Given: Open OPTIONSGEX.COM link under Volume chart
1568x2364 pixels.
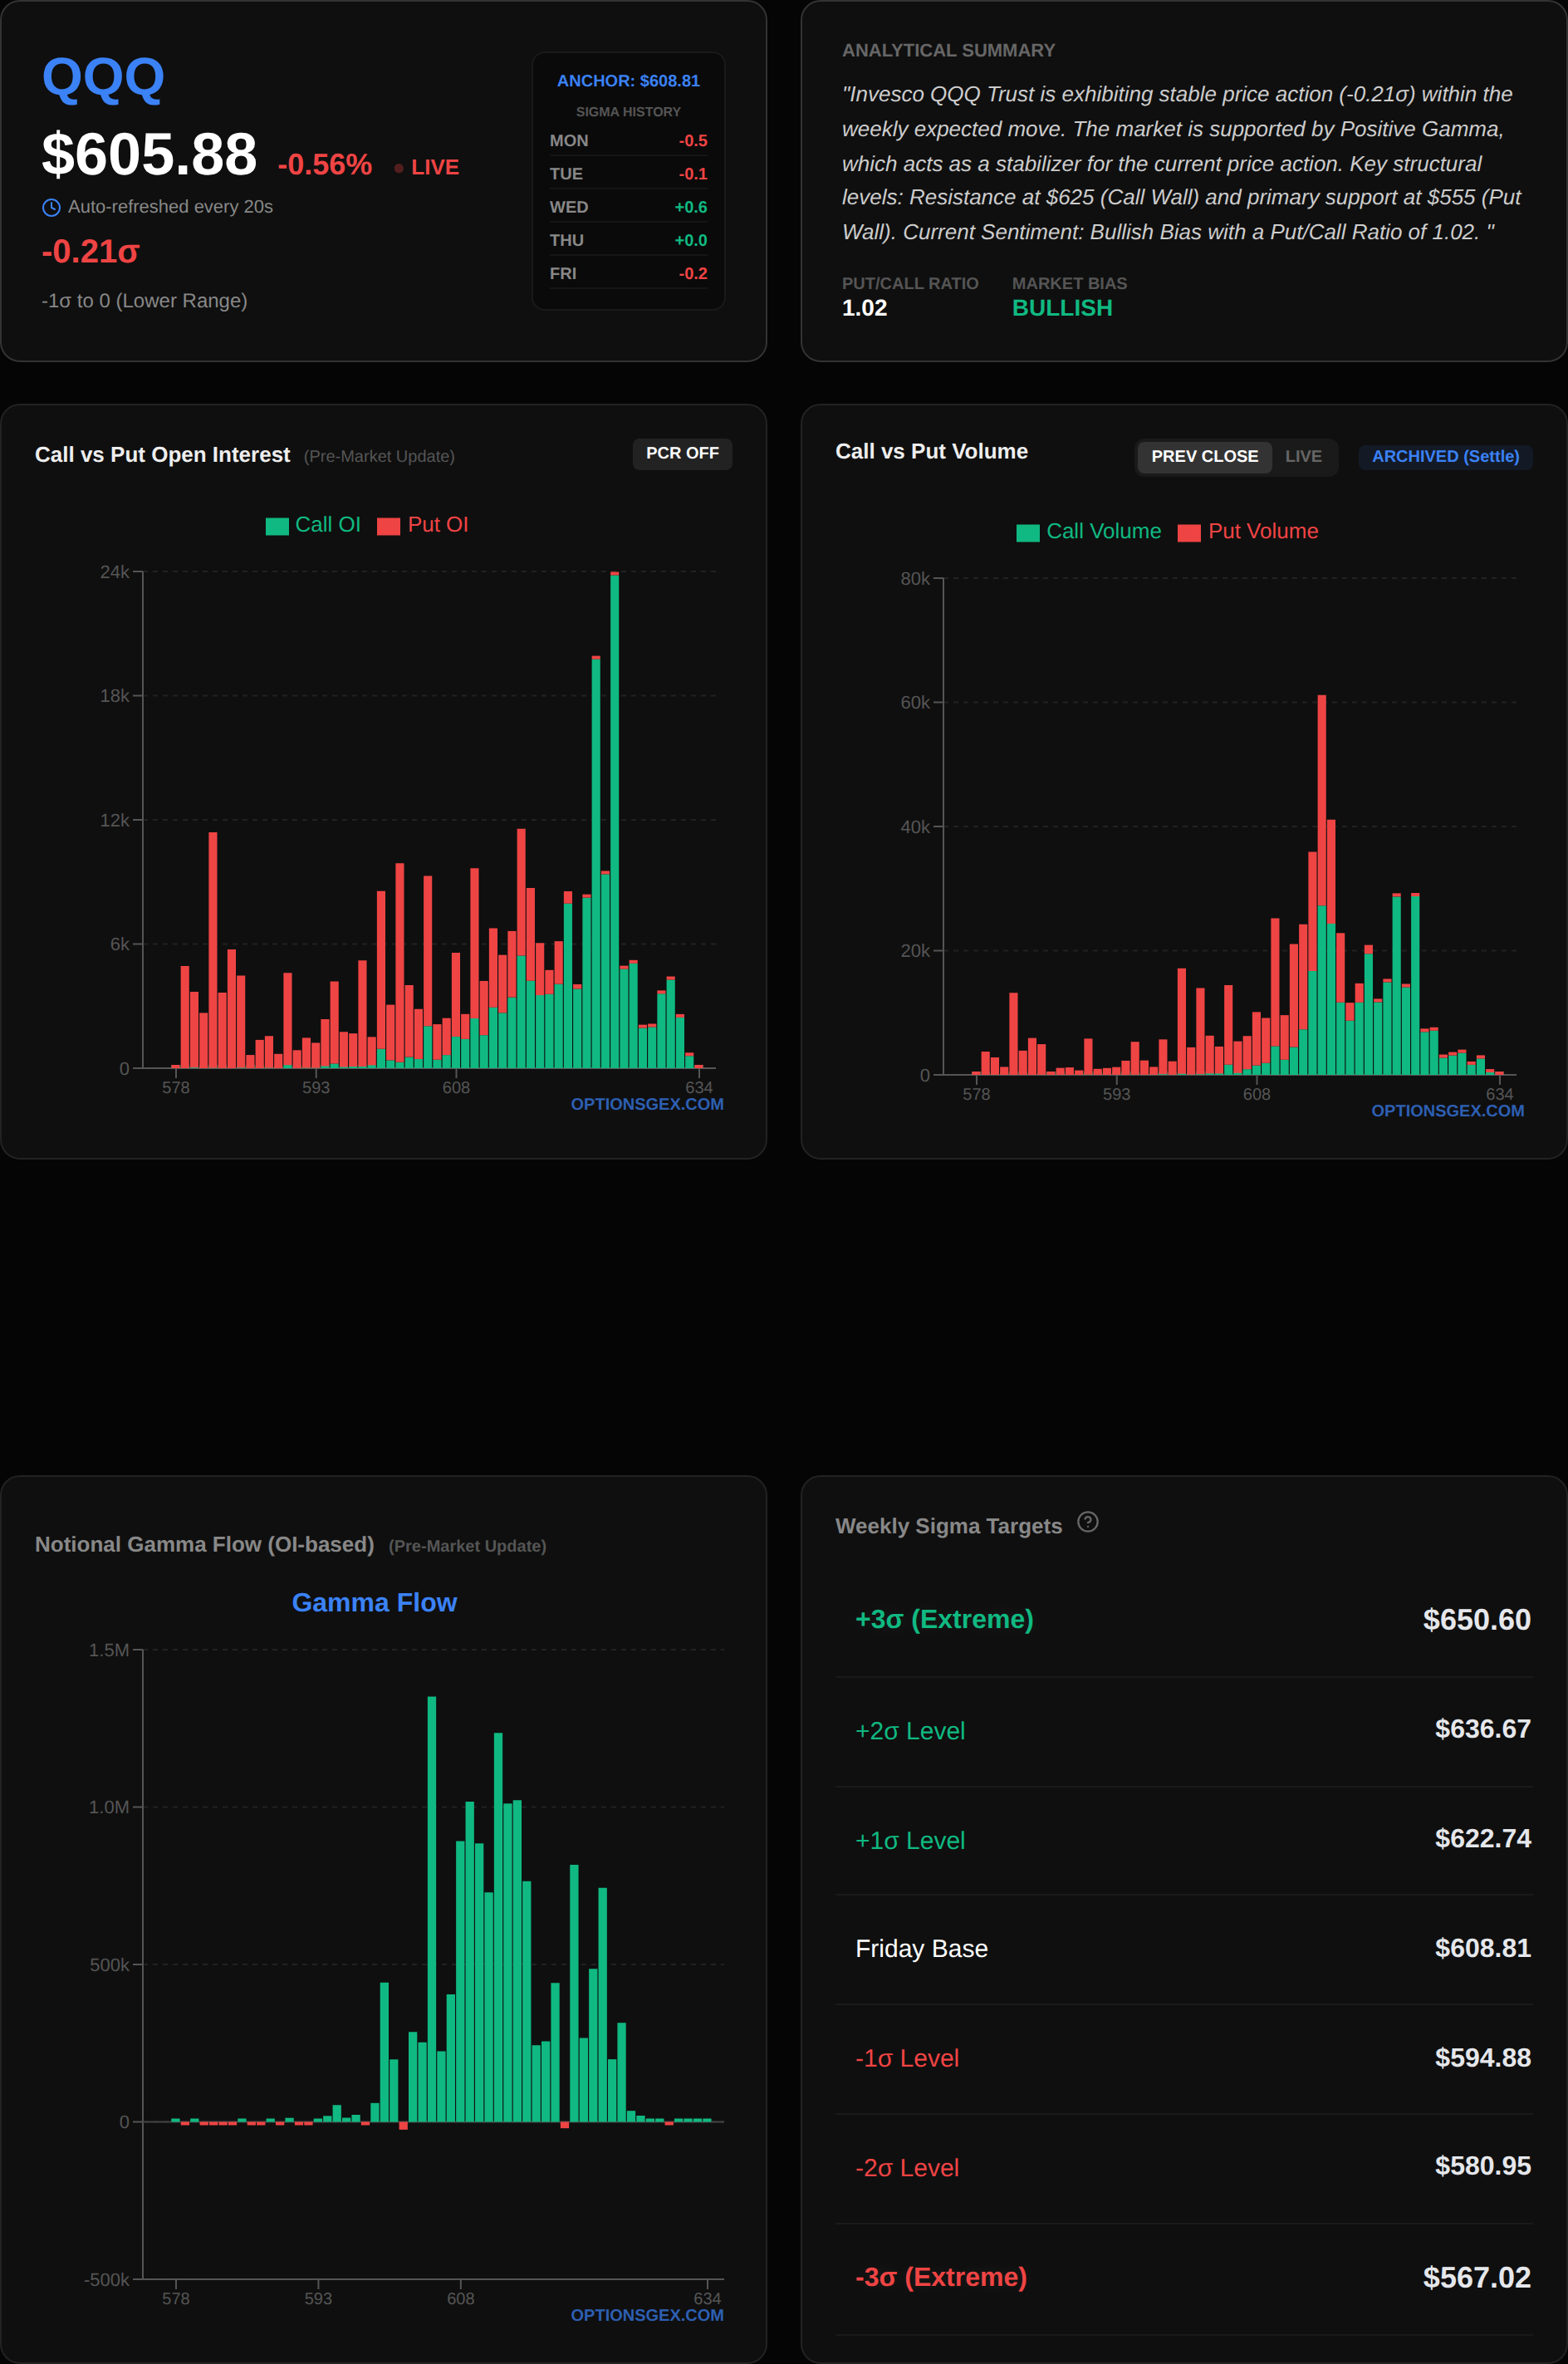Looking at the screenshot, I should click(1446, 1111).
